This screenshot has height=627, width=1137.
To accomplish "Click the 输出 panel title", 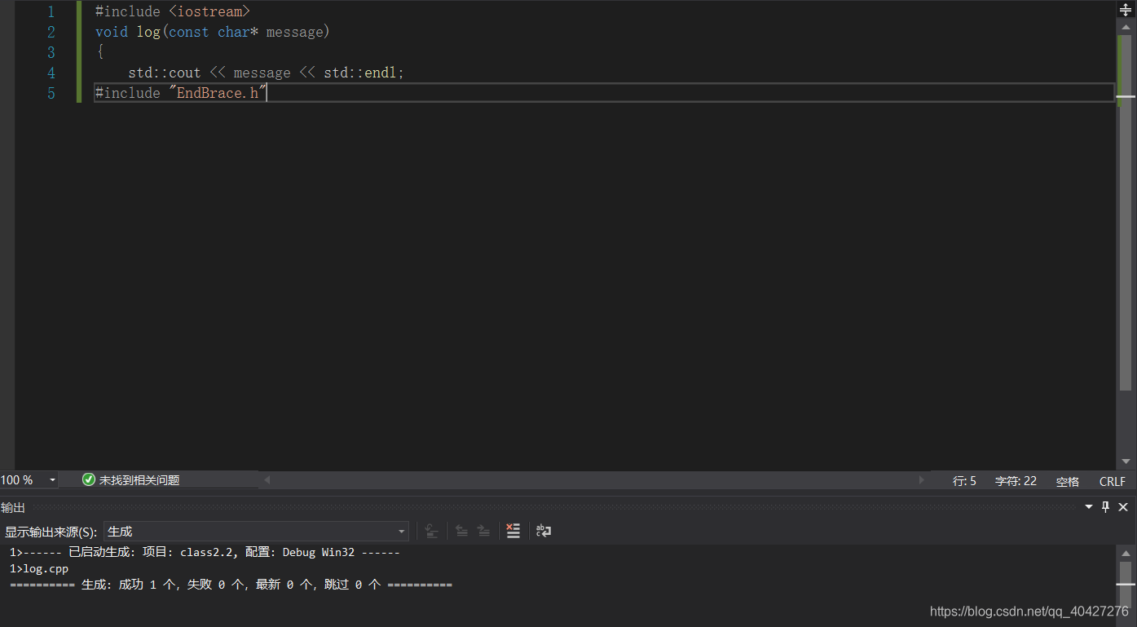I will click(13, 507).
